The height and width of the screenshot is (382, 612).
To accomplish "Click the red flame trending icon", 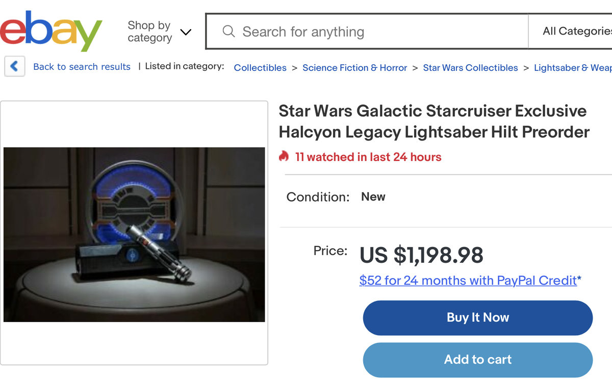I will 284,156.
